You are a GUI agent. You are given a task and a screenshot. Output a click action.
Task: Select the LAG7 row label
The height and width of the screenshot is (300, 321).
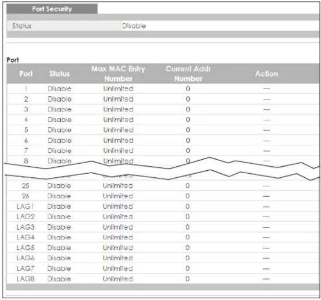coord(26,268)
